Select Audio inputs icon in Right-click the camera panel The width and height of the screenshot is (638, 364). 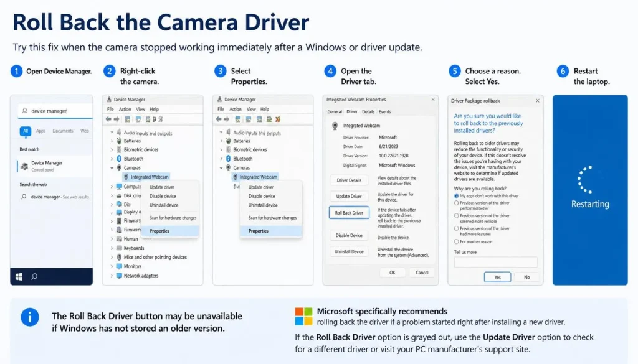click(x=119, y=133)
